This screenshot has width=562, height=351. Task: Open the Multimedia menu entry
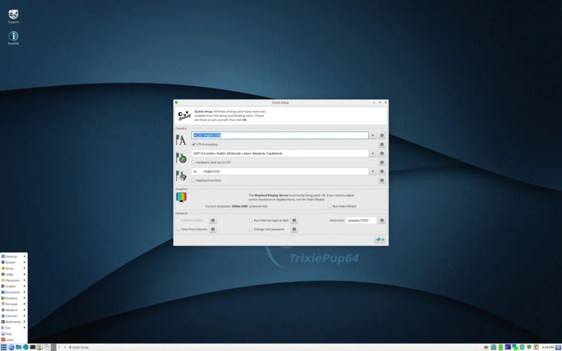pyautogui.click(x=11, y=321)
